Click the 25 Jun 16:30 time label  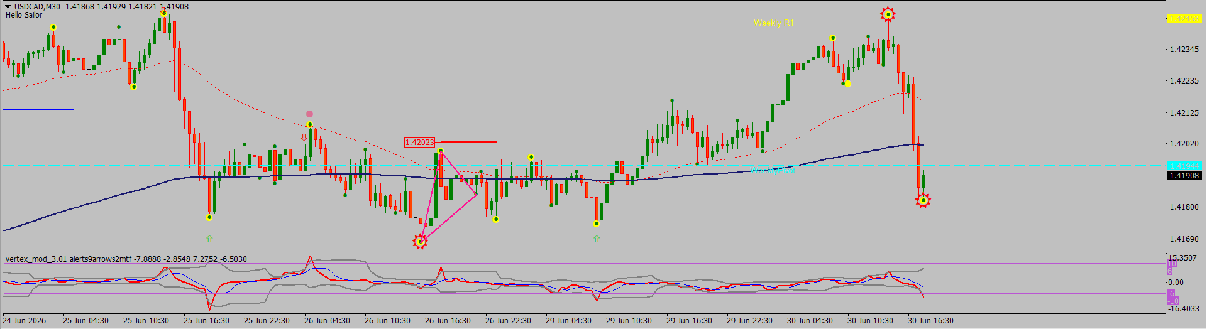[206, 321]
